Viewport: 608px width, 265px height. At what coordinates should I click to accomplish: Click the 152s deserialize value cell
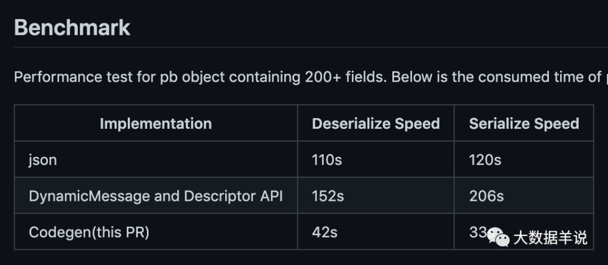coord(327,196)
